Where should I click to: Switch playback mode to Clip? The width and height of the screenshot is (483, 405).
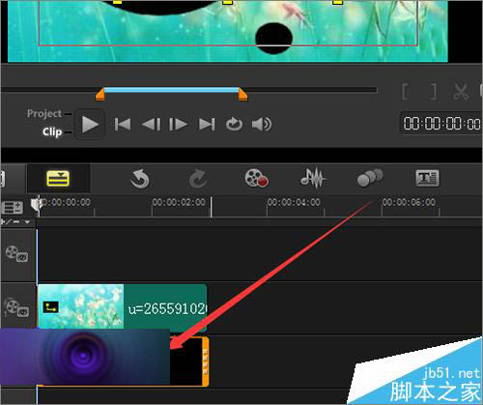52,131
